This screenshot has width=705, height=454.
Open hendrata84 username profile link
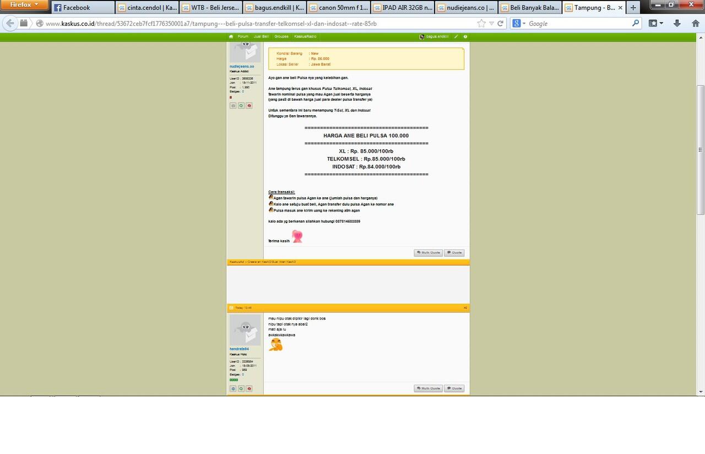click(240, 349)
